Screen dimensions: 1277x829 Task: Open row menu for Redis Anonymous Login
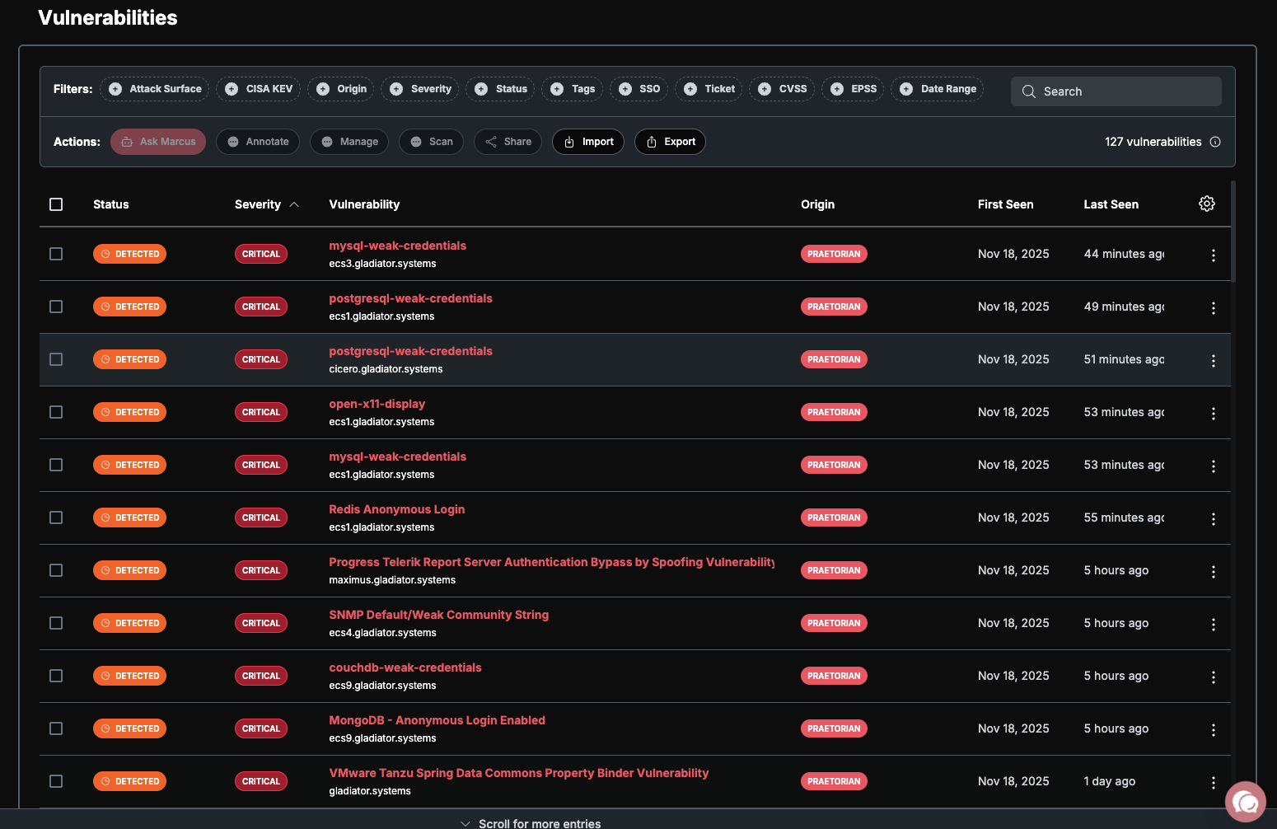[1214, 519]
